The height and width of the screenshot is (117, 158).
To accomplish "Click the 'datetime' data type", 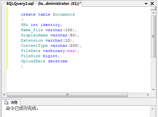I will point(58,61).
